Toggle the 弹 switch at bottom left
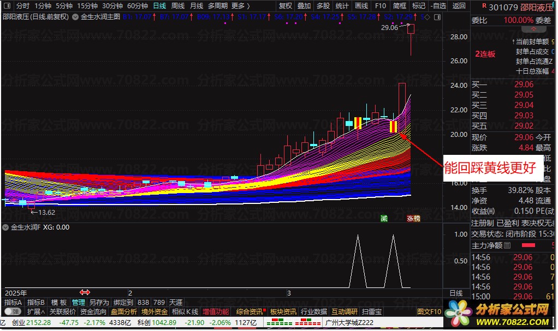Viewport: 558px width, 331px height. pyautogui.click(x=13, y=311)
